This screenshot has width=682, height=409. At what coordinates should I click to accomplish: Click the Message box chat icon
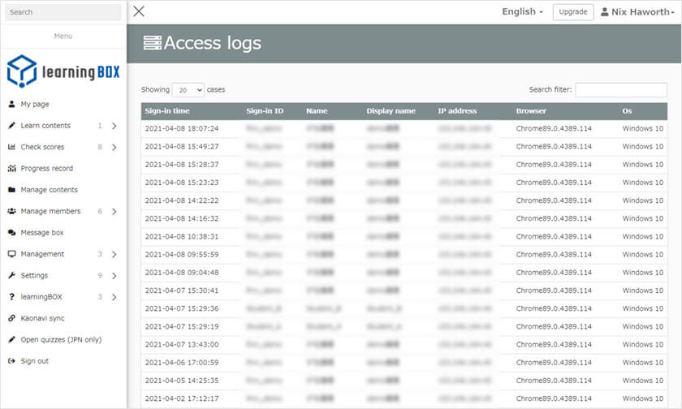click(11, 233)
